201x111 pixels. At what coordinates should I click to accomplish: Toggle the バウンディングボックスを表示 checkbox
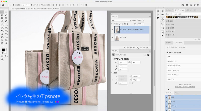point(32,5)
